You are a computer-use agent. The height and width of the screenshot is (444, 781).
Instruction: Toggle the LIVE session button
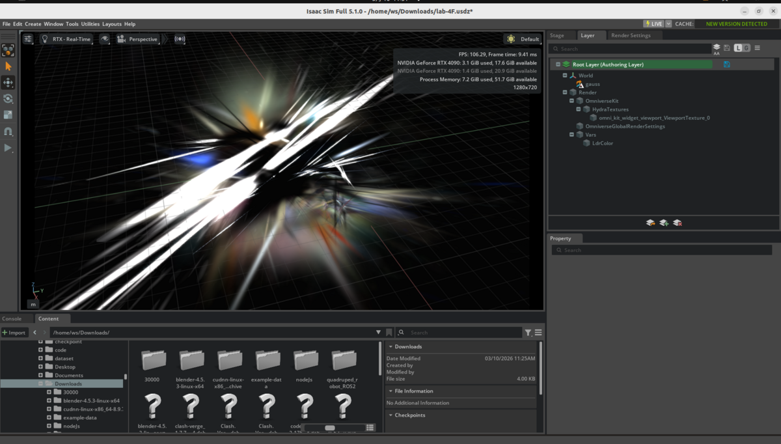653,24
